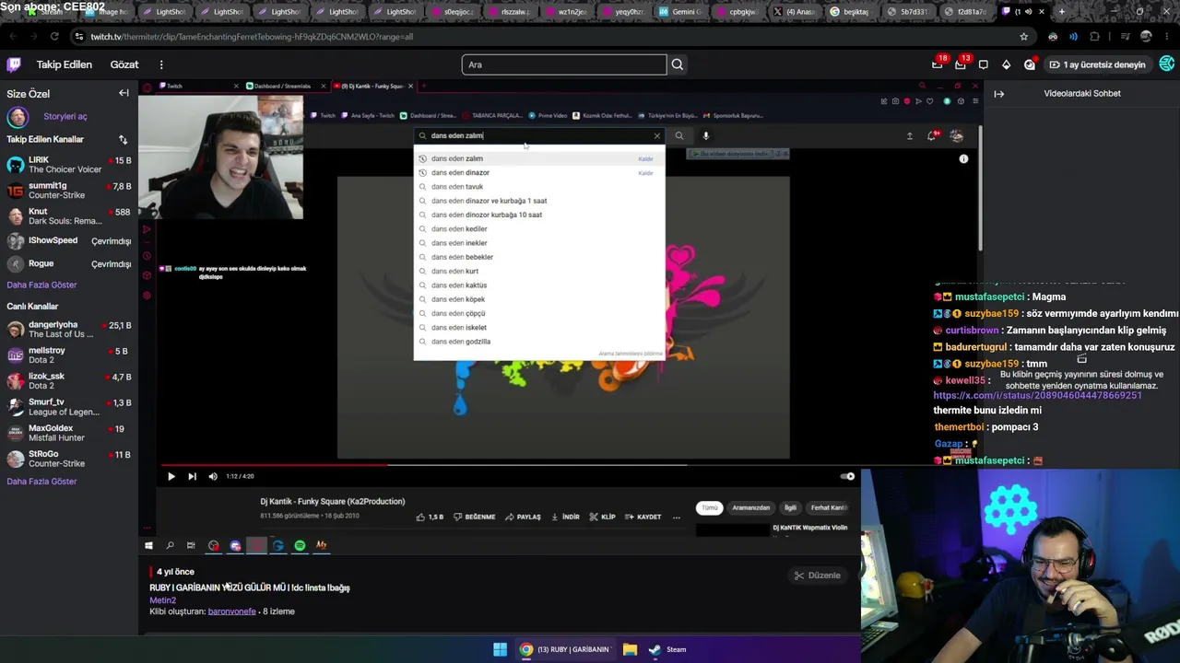Viewport: 1180px width, 663px height.
Task: Open the Twitch whispers speech bubble icon
Action: pos(984,64)
